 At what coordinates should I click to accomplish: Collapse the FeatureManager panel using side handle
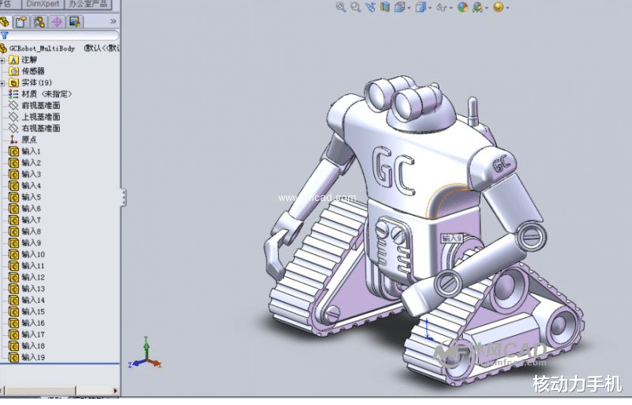coord(123,197)
